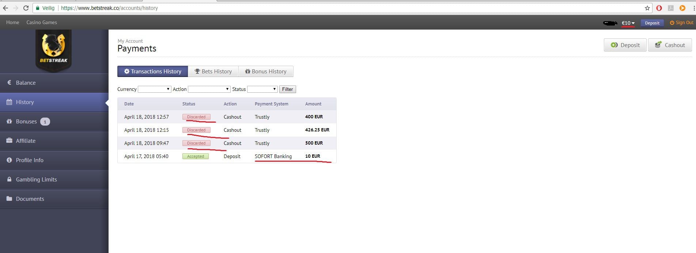
Task: Click the 426.25 EUR amount cell
Action: click(317, 130)
